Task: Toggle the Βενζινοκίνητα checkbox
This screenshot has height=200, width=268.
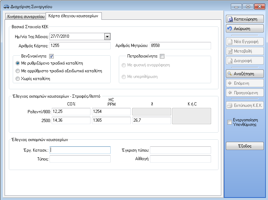Action: click(51, 56)
